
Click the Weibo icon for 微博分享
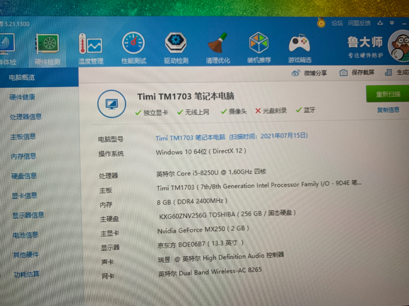(296, 73)
